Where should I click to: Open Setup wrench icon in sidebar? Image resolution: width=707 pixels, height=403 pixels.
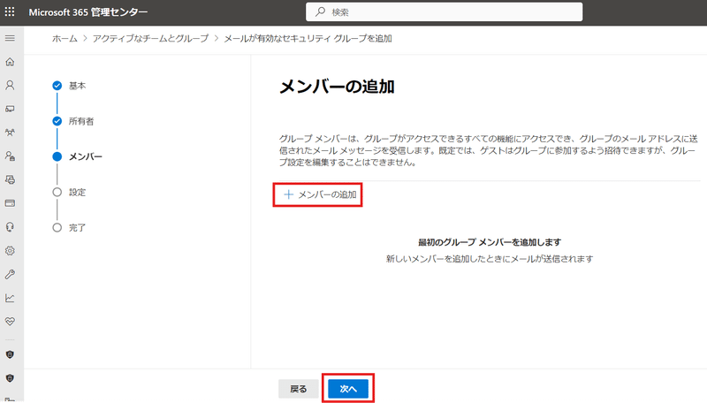[10, 274]
